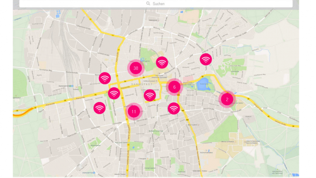Open the cluster marker labeled 11
Image resolution: width=316 pixels, height=178 pixels.
coord(134,112)
